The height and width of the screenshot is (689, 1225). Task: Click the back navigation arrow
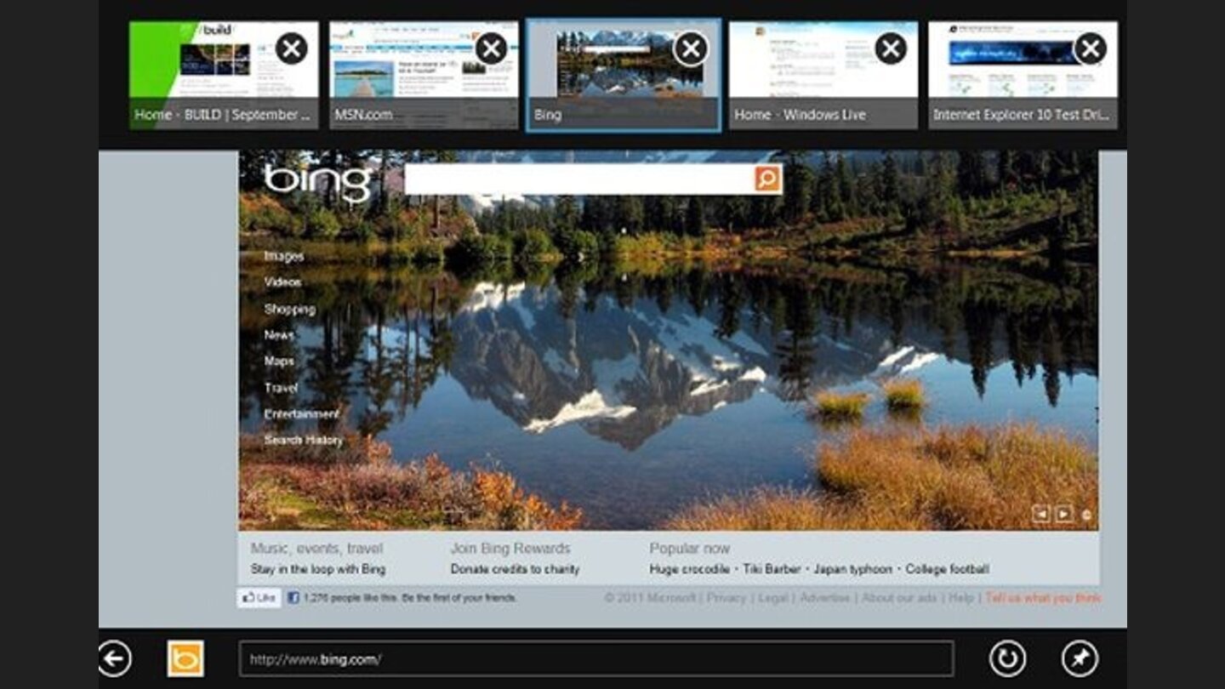113,658
